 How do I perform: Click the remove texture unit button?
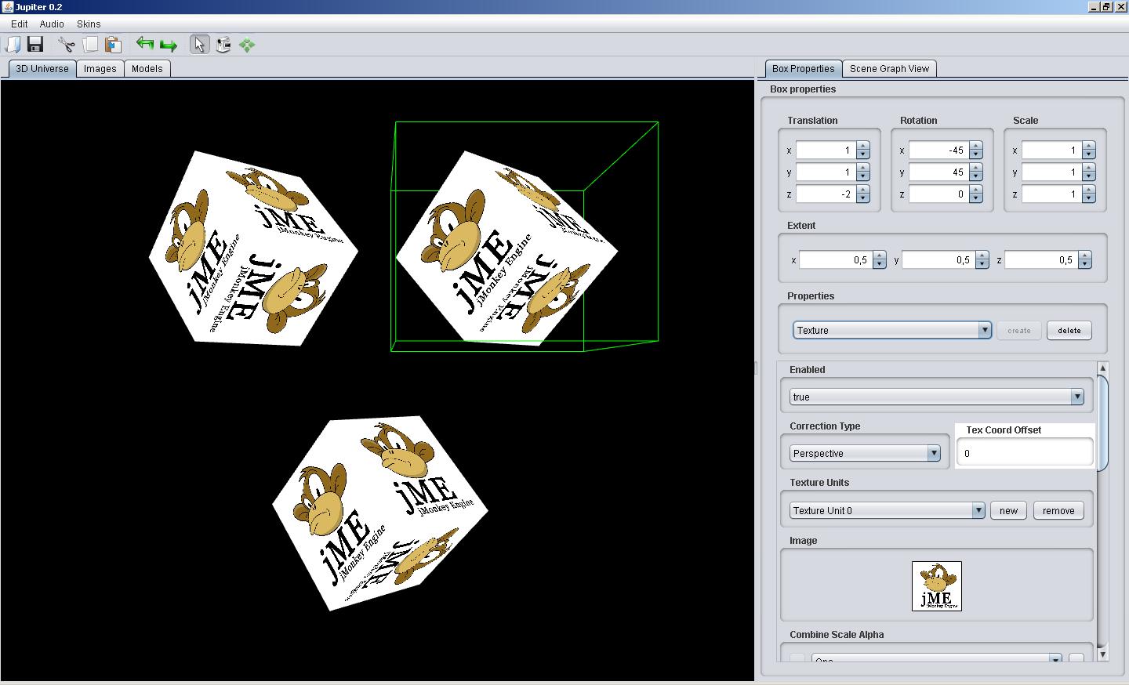1058,510
